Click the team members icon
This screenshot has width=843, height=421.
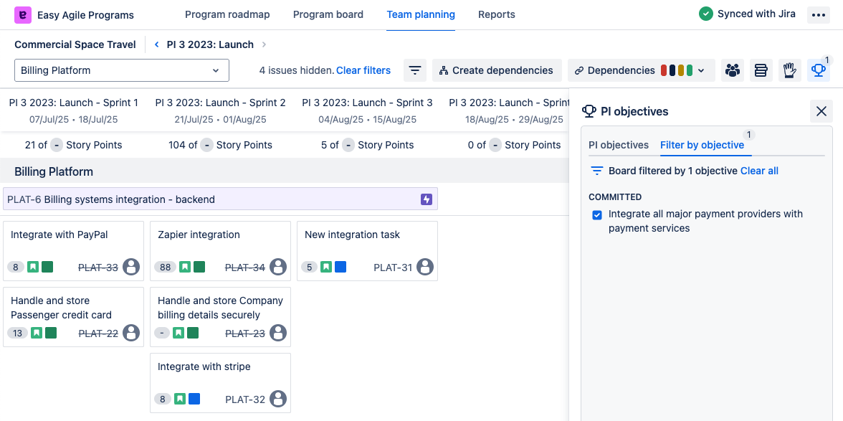coord(732,70)
